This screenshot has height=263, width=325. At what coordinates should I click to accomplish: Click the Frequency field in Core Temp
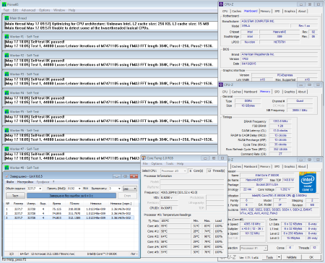click(191, 192)
